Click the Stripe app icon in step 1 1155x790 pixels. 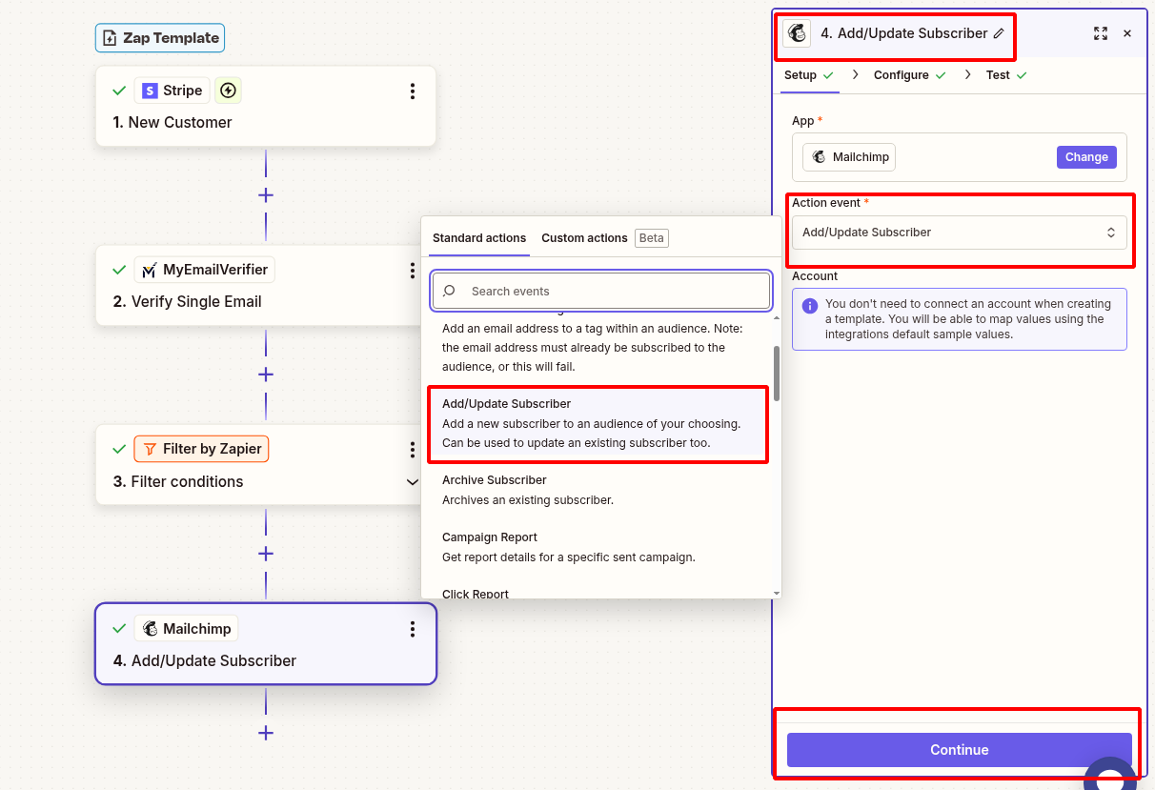pos(150,90)
